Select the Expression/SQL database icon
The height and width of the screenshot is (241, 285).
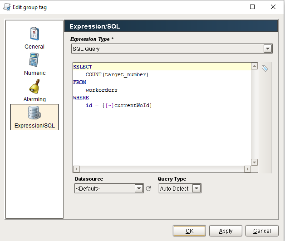click(x=34, y=113)
